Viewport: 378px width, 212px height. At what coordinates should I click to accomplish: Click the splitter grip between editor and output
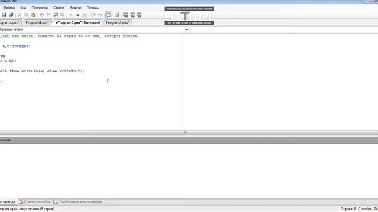coord(185,132)
